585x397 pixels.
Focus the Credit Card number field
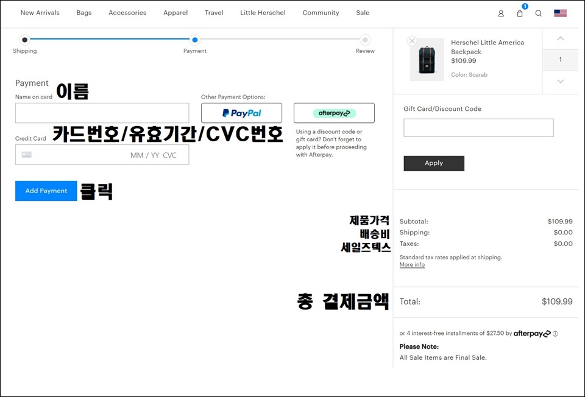click(x=102, y=155)
